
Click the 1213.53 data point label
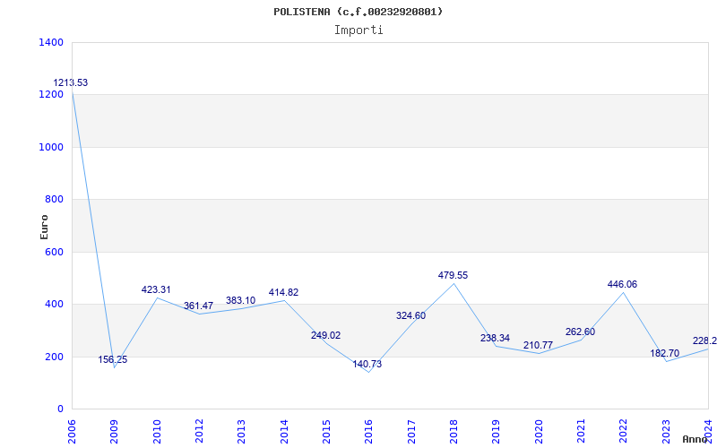tap(71, 83)
